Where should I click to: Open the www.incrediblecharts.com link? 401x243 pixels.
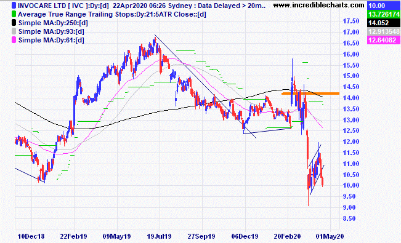(x=318, y=5)
